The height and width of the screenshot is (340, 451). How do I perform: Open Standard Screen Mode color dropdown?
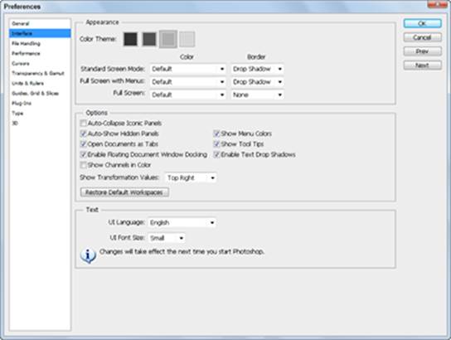pyautogui.click(x=188, y=69)
